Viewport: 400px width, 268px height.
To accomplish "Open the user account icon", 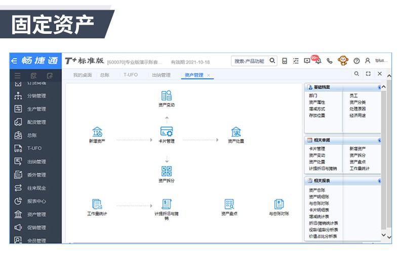I will tap(368, 61).
